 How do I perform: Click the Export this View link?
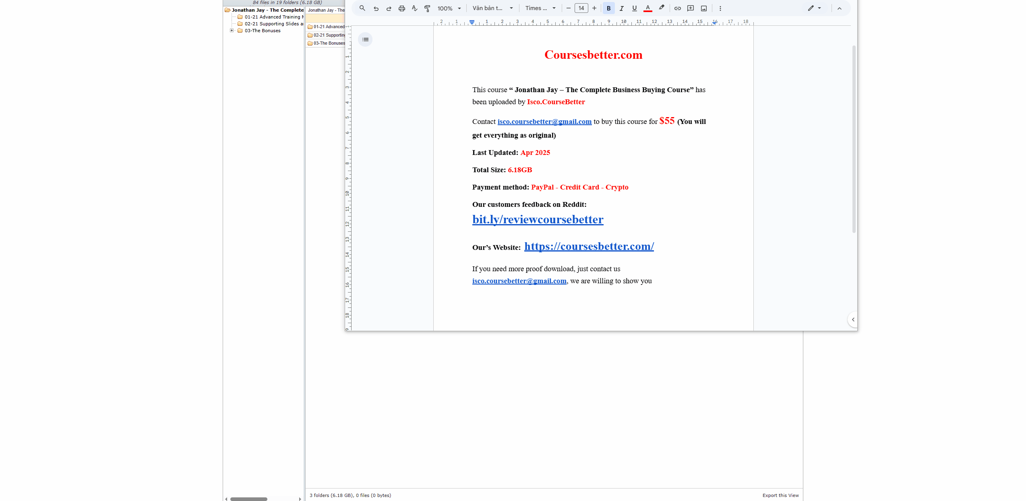point(780,495)
